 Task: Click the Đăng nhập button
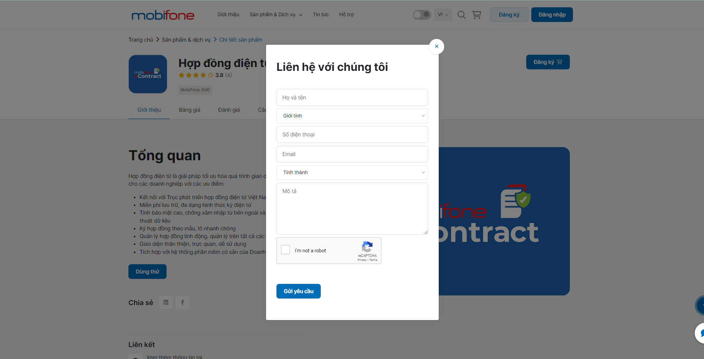click(552, 15)
